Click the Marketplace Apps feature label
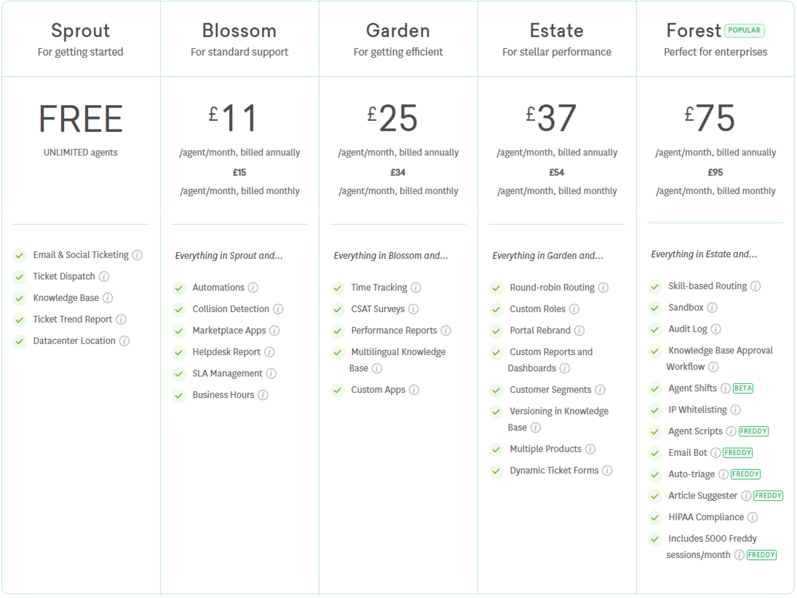The height and width of the screenshot is (598, 797). (229, 331)
